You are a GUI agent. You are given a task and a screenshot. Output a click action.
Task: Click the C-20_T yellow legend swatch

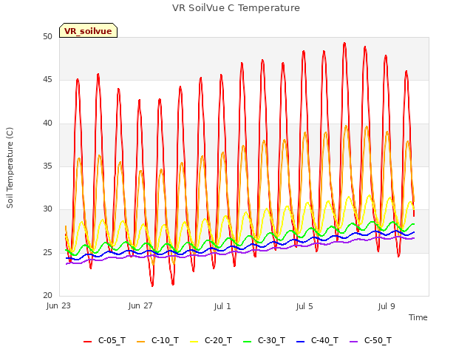coord(194,342)
